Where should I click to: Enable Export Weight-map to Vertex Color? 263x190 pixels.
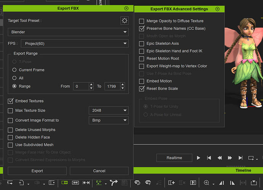click(x=141, y=66)
